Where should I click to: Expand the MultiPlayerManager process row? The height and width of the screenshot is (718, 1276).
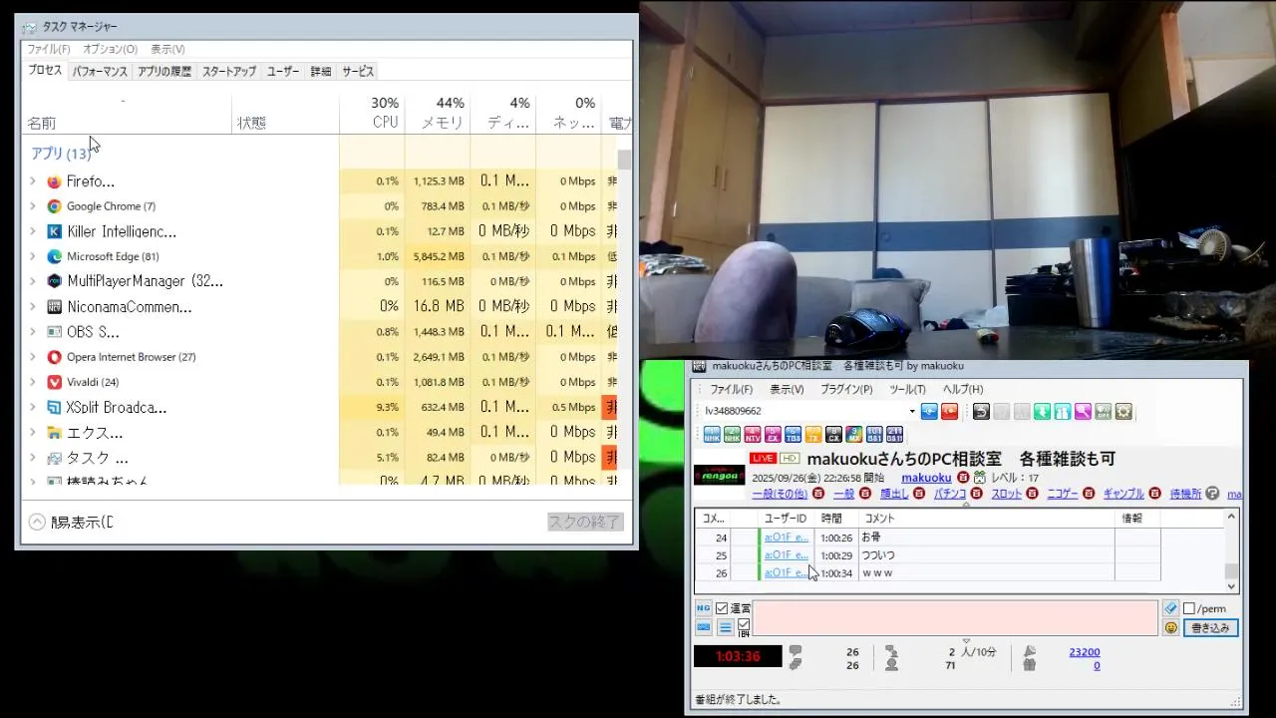click(x=32, y=281)
